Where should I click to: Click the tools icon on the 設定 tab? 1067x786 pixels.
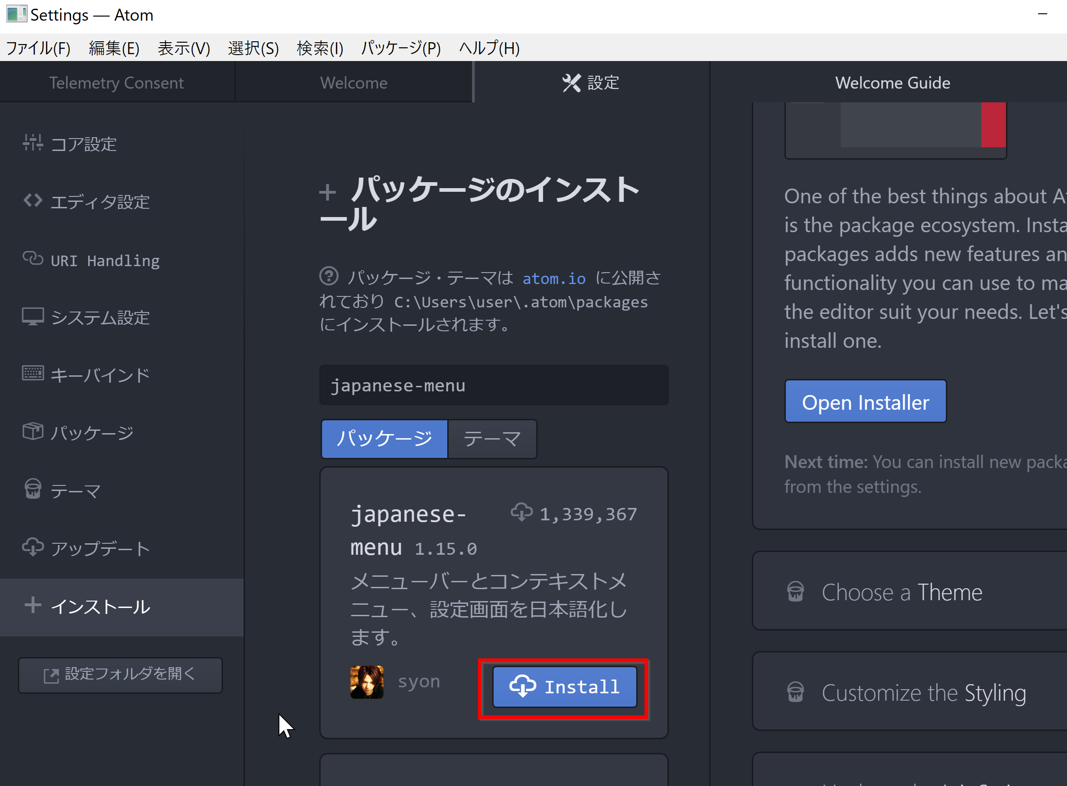[571, 83]
